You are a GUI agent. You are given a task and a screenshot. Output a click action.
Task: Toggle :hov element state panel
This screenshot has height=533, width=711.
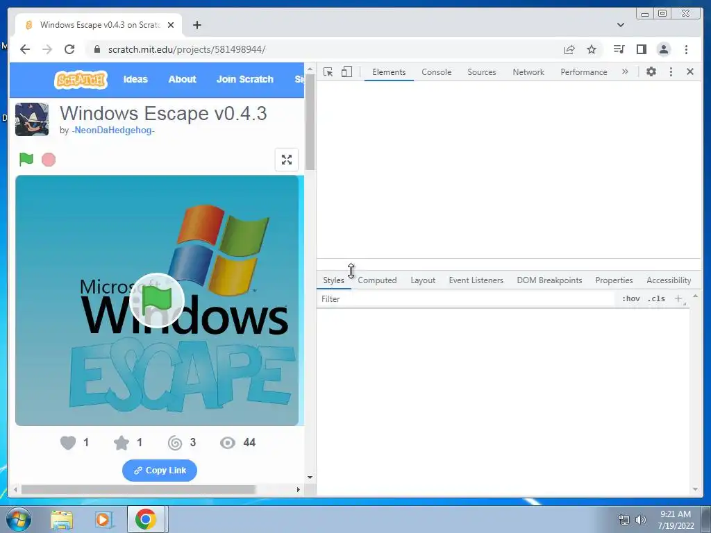tap(630, 298)
